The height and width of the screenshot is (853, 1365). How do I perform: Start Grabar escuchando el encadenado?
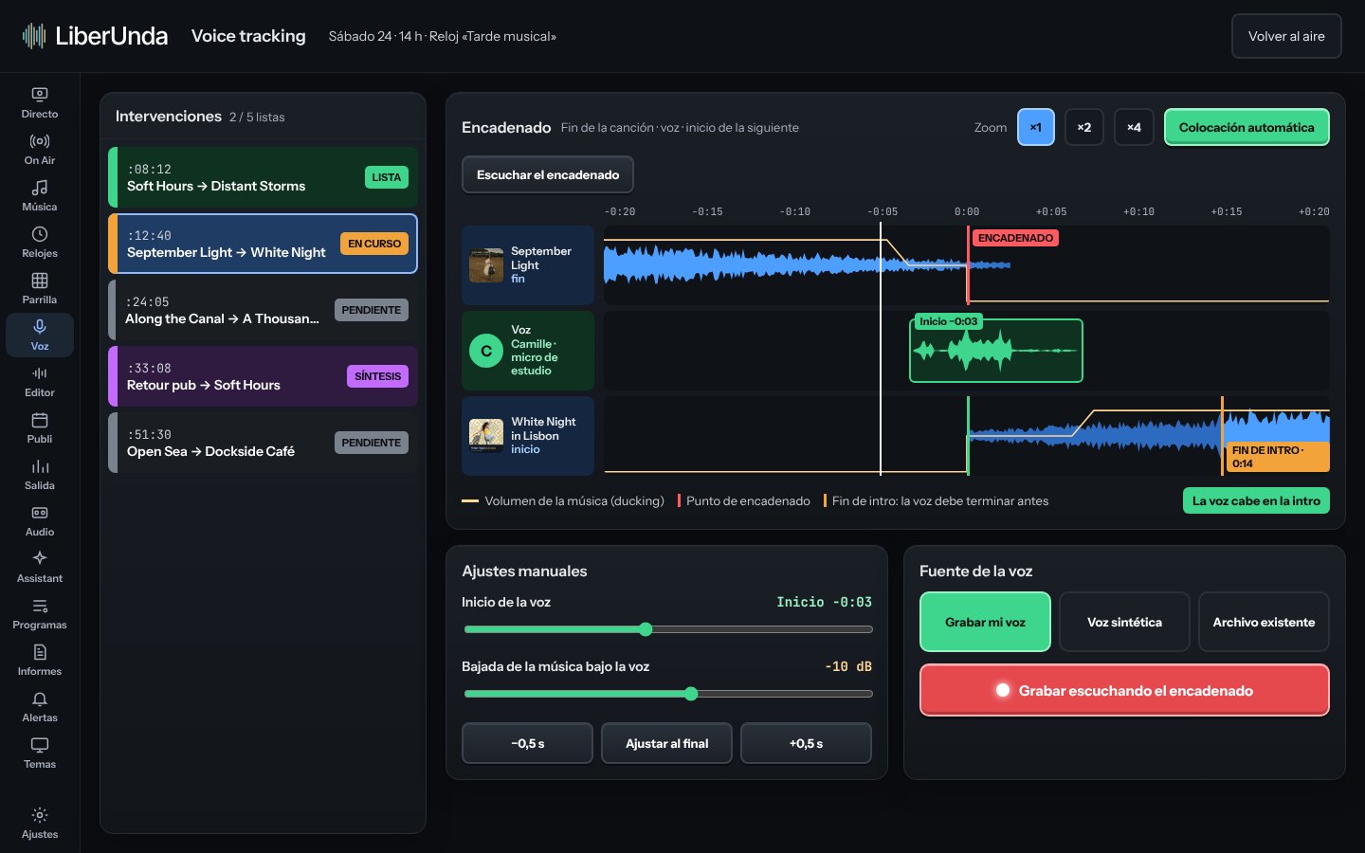click(x=1124, y=690)
